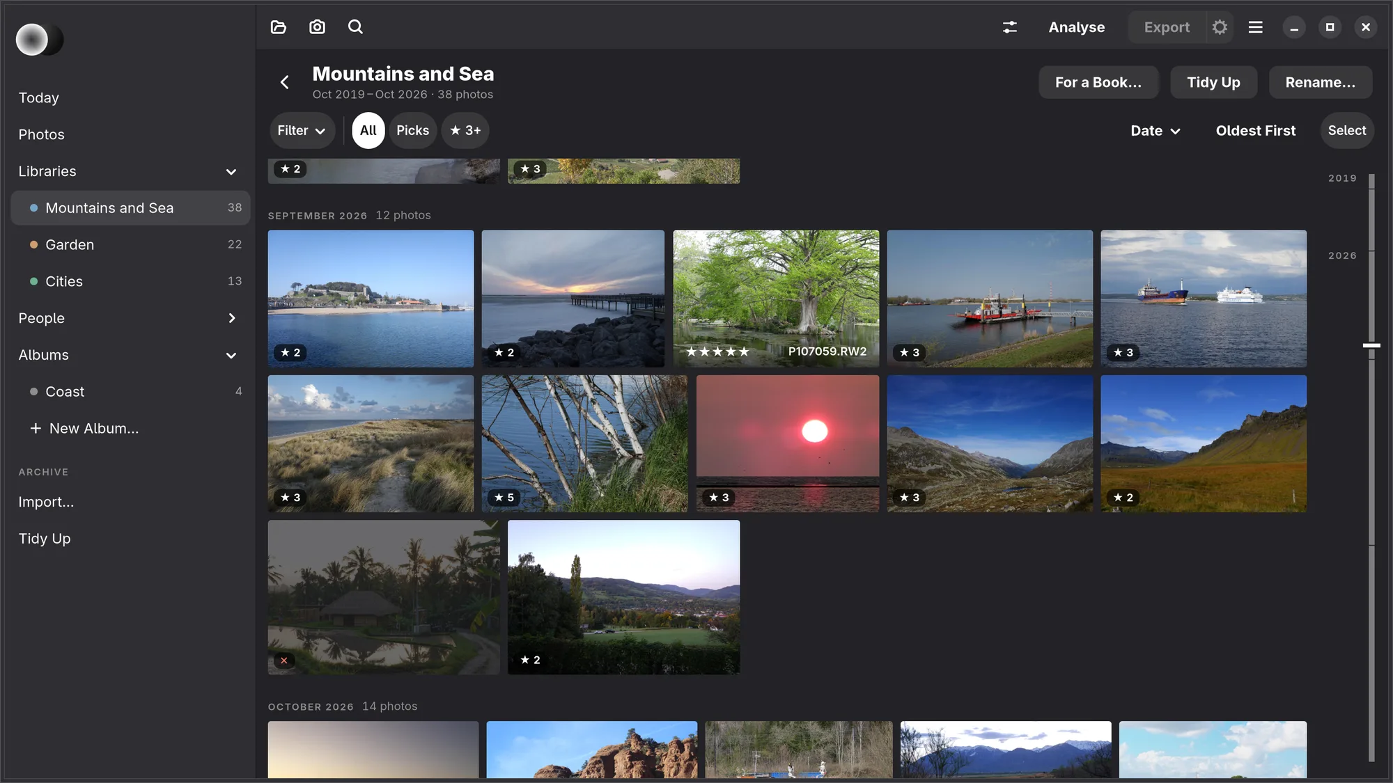Click the Export button

[x=1167, y=27]
